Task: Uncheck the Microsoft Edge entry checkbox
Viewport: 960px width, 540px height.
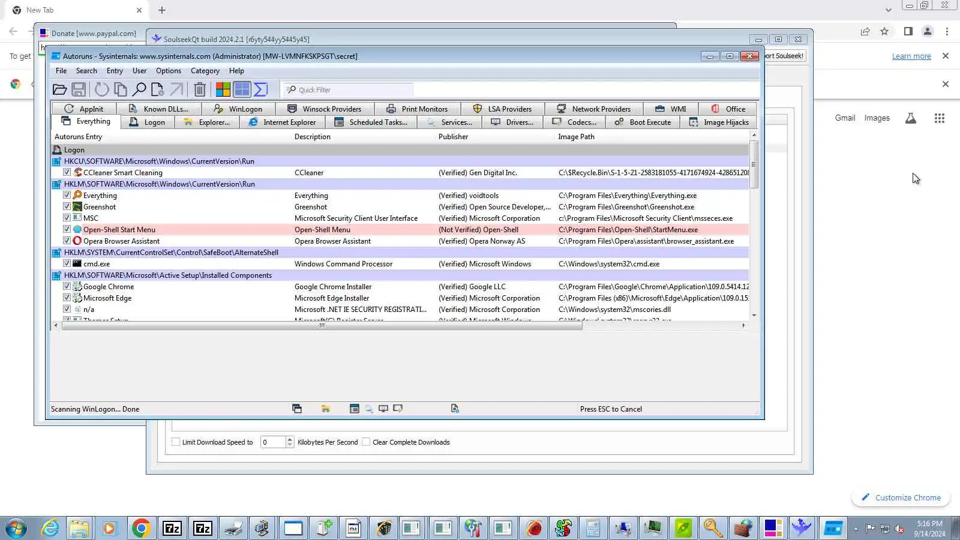Action: click(67, 298)
